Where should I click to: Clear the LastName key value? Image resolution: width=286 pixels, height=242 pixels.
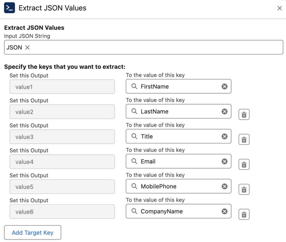pyautogui.click(x=225, y=111)
